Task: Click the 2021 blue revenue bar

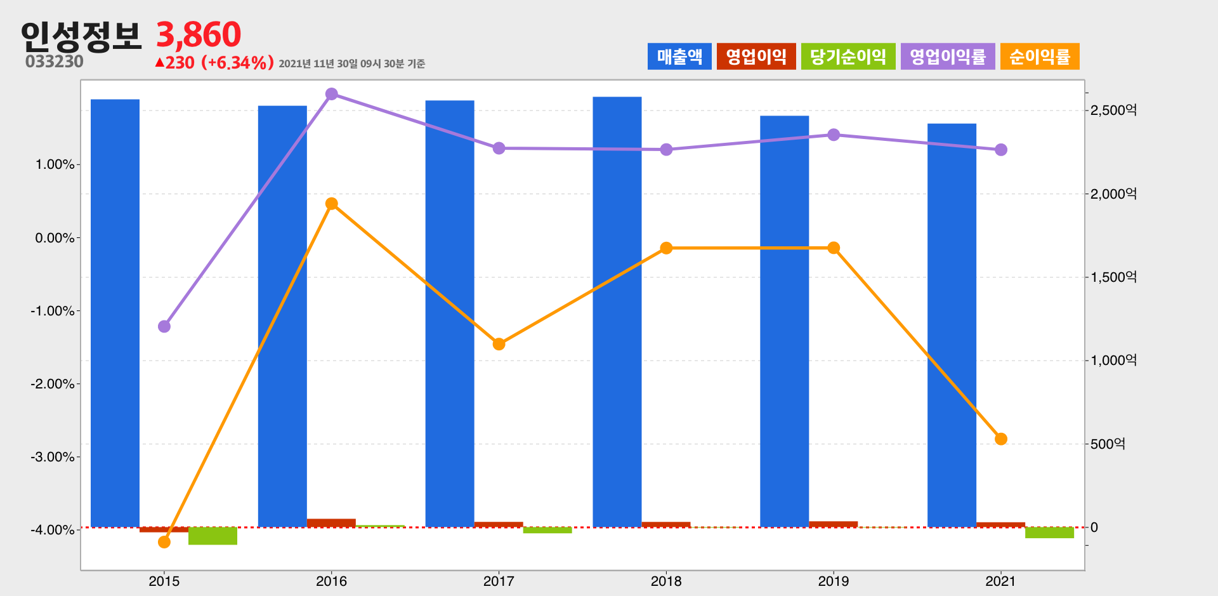Action: click(x=952, y=325)
